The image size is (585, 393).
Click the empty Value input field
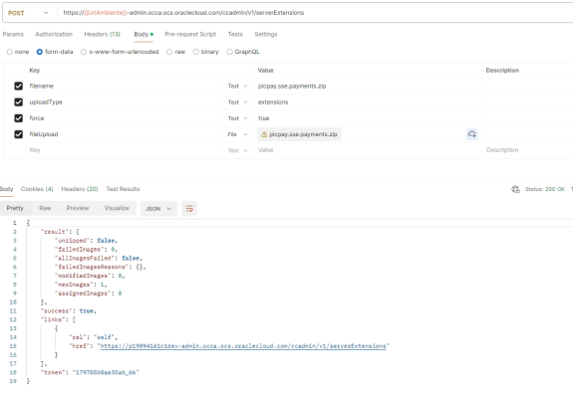(x=368, y=150)
